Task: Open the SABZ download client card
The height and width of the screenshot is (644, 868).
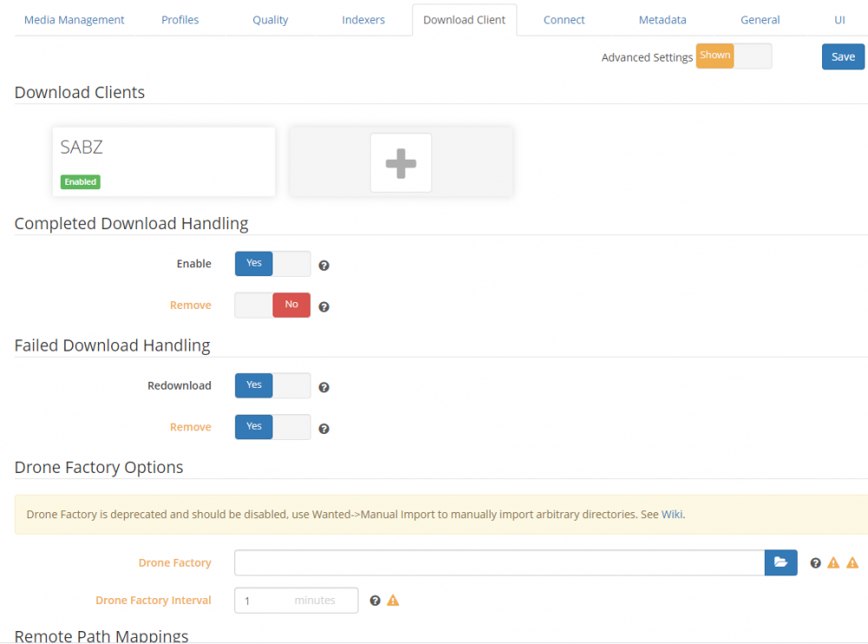Action: point(164,161)
